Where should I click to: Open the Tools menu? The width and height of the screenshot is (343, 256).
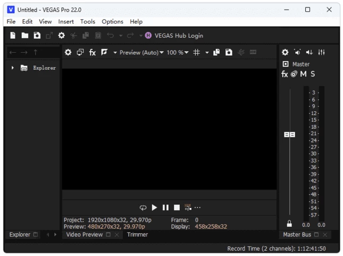point(88,22)
